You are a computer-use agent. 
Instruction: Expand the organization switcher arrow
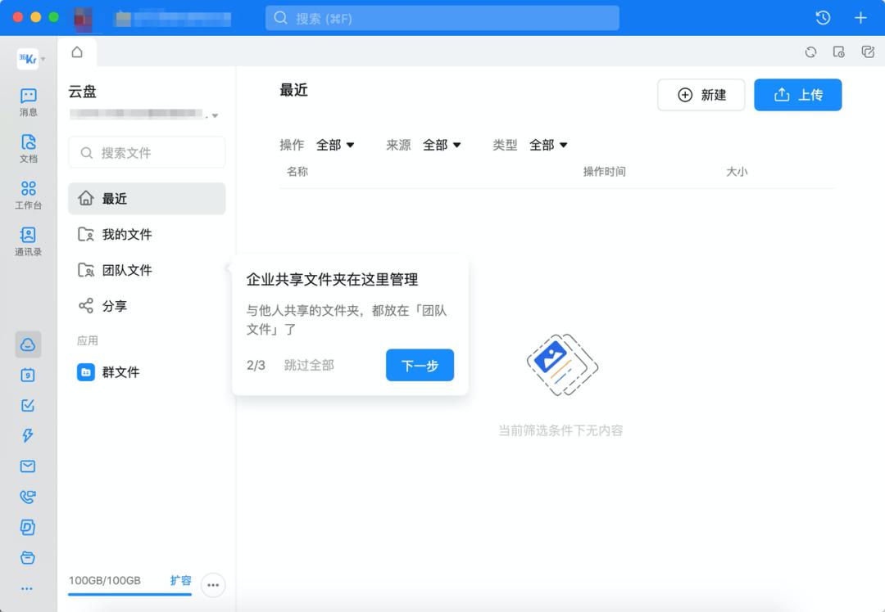click(43, 59)
